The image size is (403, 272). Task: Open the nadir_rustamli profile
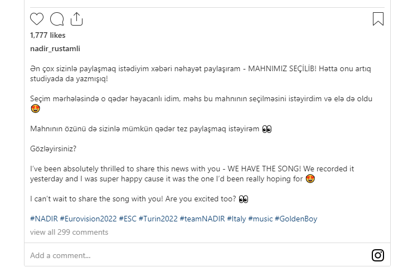[x=55, y=48]
